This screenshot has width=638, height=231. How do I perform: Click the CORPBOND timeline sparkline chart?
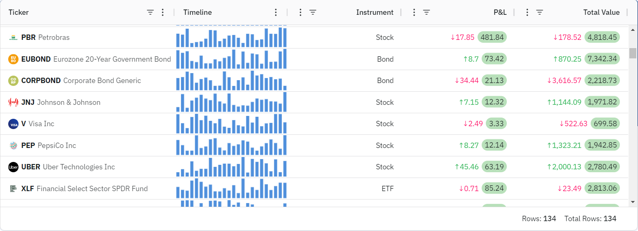(x=231, y=81)
